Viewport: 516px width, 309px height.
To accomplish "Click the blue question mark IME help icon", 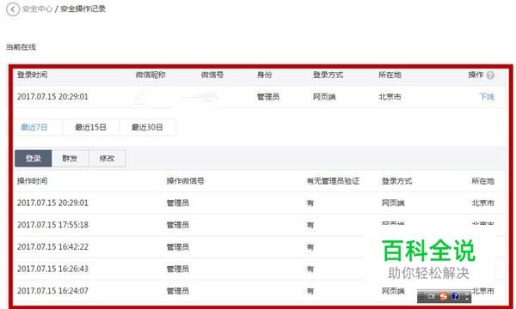I will pos(455,296).
